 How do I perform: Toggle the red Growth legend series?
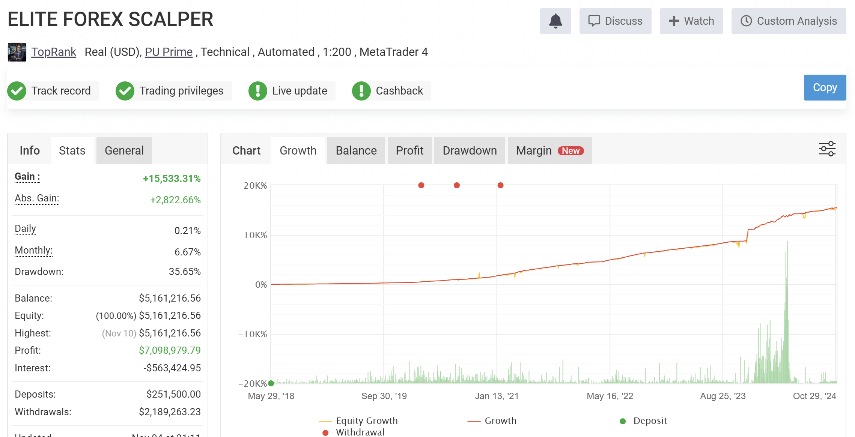pos(500,420)
